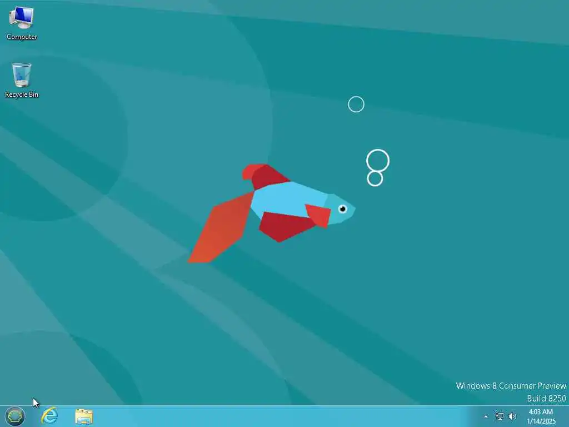The height and width of the screenshot is (427, 569).
Task: Select the Recycle Bin desktop icon
Action: point(22,80)
